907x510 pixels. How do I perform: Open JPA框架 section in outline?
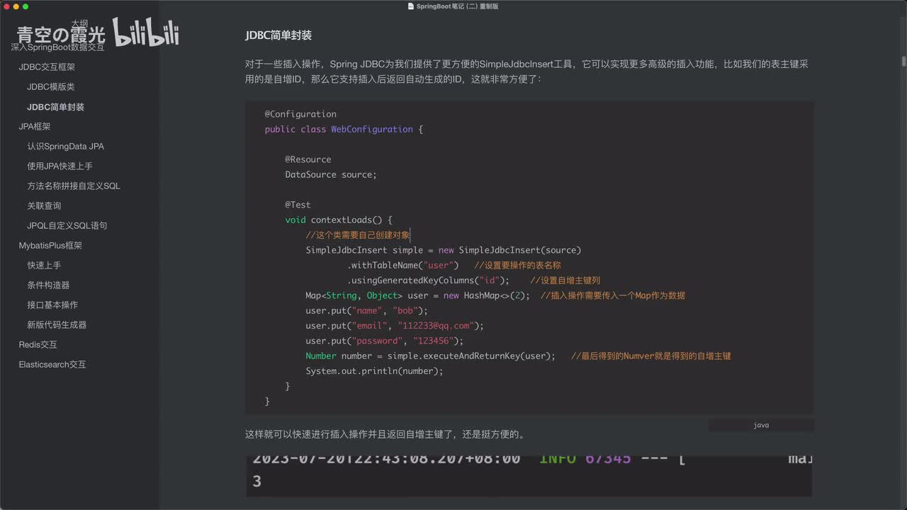[x=35, y=127]
